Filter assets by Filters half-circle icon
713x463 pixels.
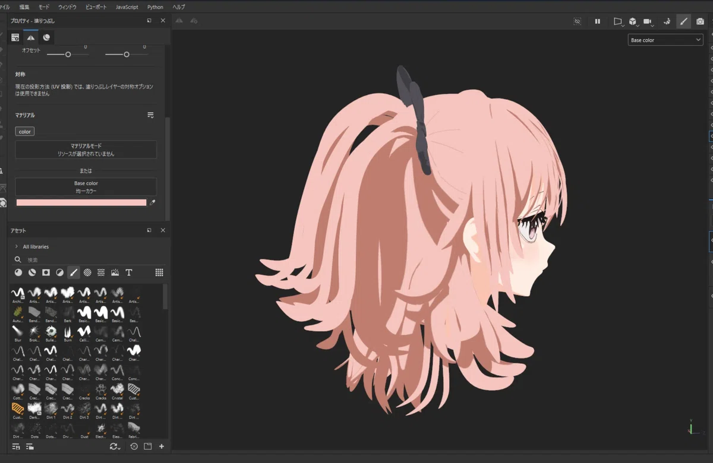coord(59,272)
